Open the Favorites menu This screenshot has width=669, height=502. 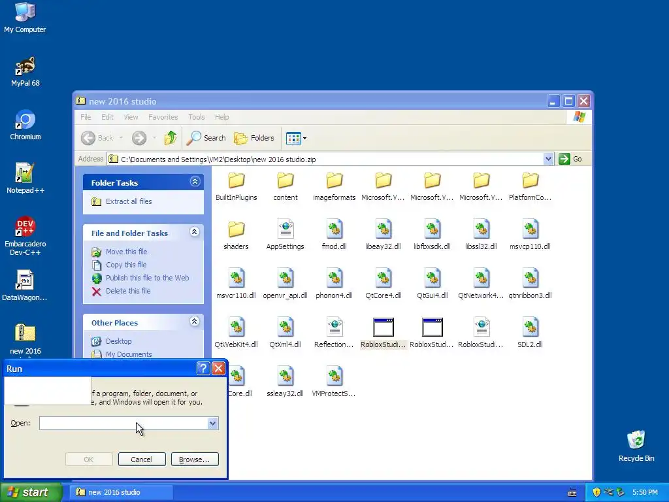pos(163,117)
